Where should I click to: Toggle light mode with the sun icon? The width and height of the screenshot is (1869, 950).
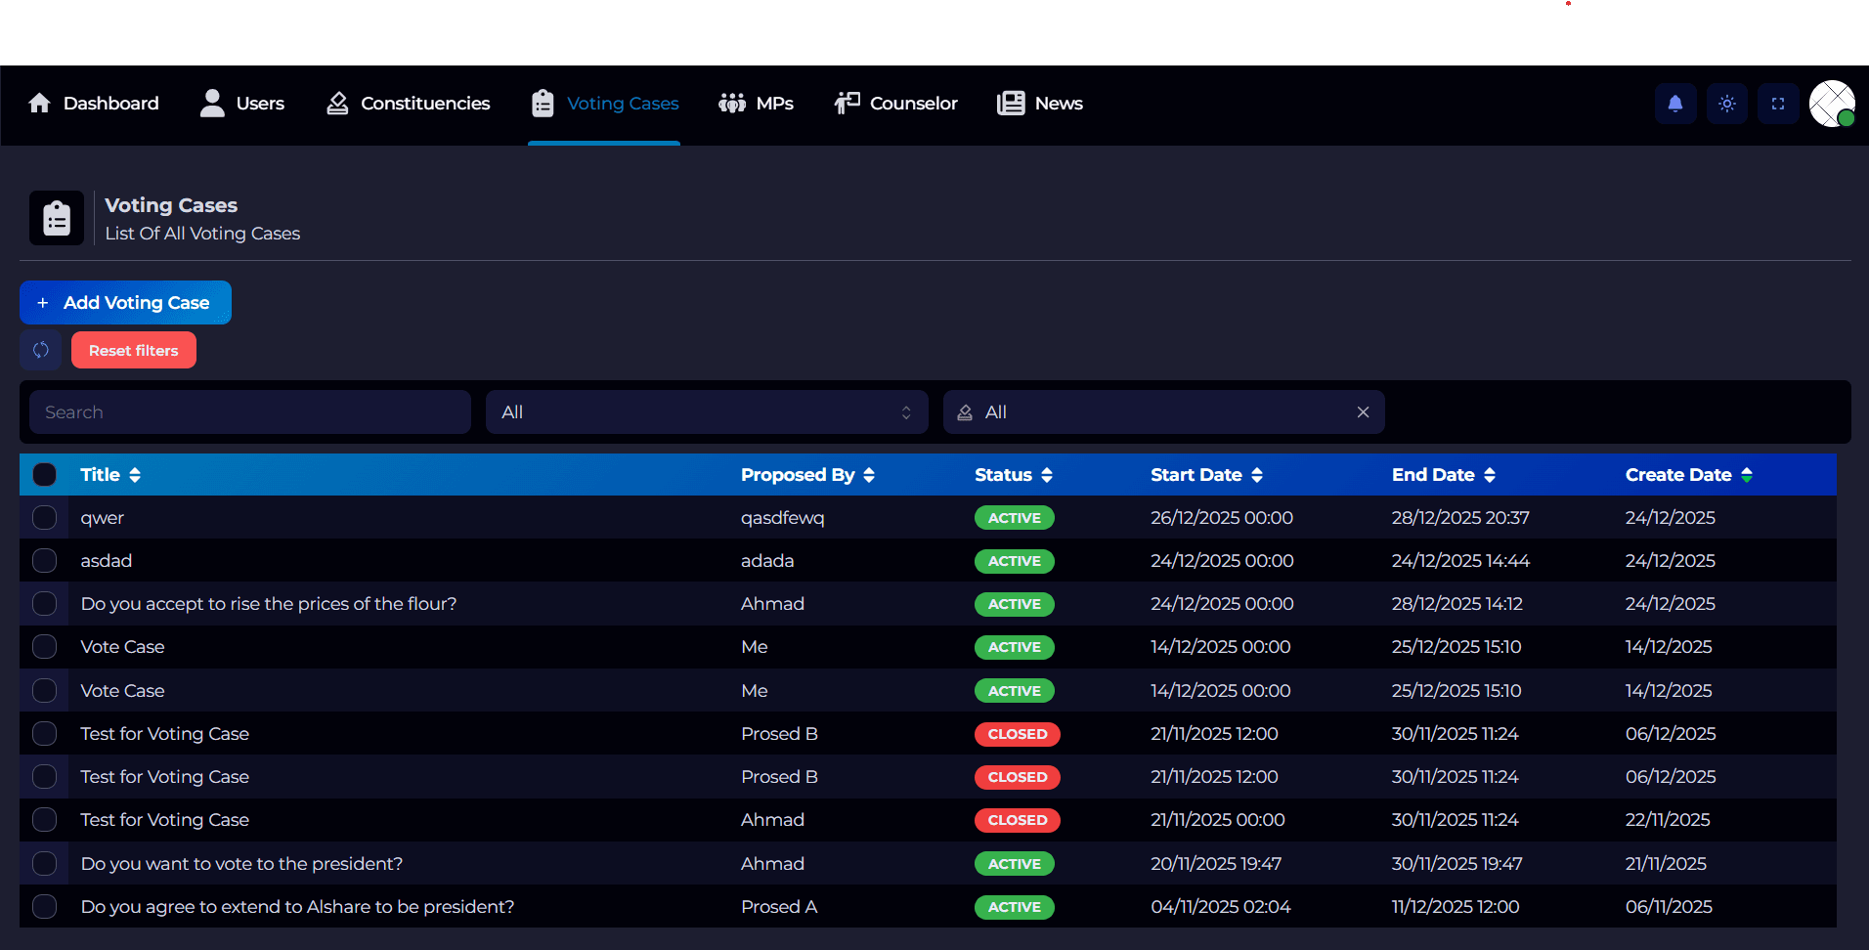(x=1726, y=104)
